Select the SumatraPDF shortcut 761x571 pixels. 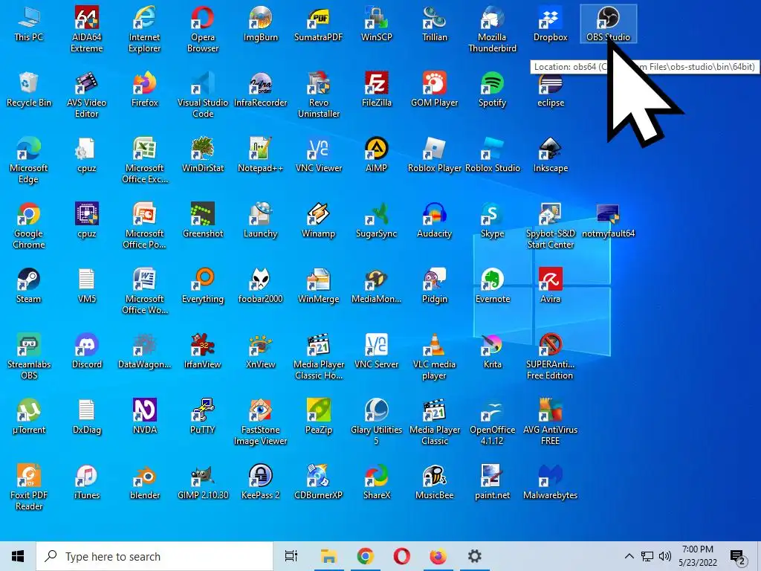coord(318,24)
